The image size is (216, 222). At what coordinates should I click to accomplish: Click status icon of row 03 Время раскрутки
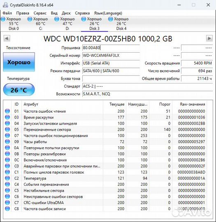pyautogui.click(x=7, y=117)
